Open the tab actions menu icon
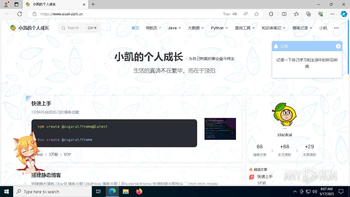 click(16, 4)
